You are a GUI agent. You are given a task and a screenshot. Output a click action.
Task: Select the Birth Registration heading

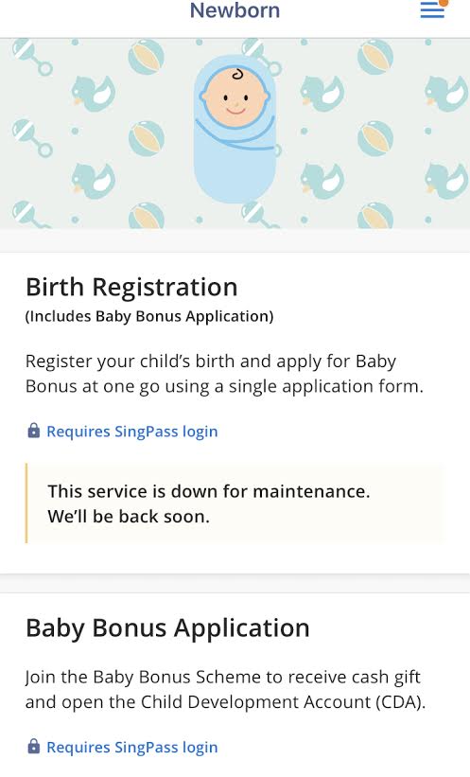[x=131, y=288]
